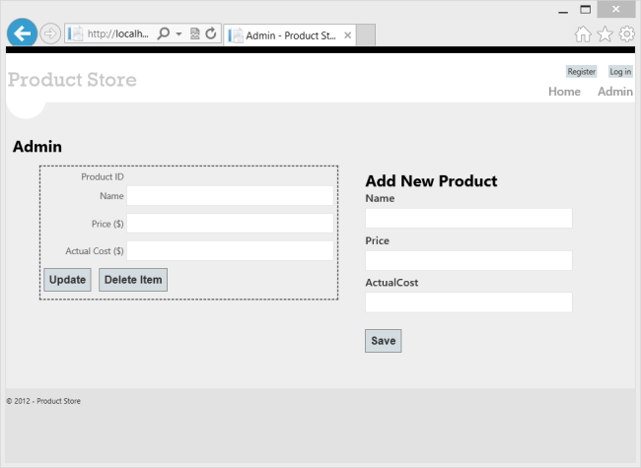641x468 pixels.
Task: Focus the ActualCost field in Add New Product
Action: point(468,302)
